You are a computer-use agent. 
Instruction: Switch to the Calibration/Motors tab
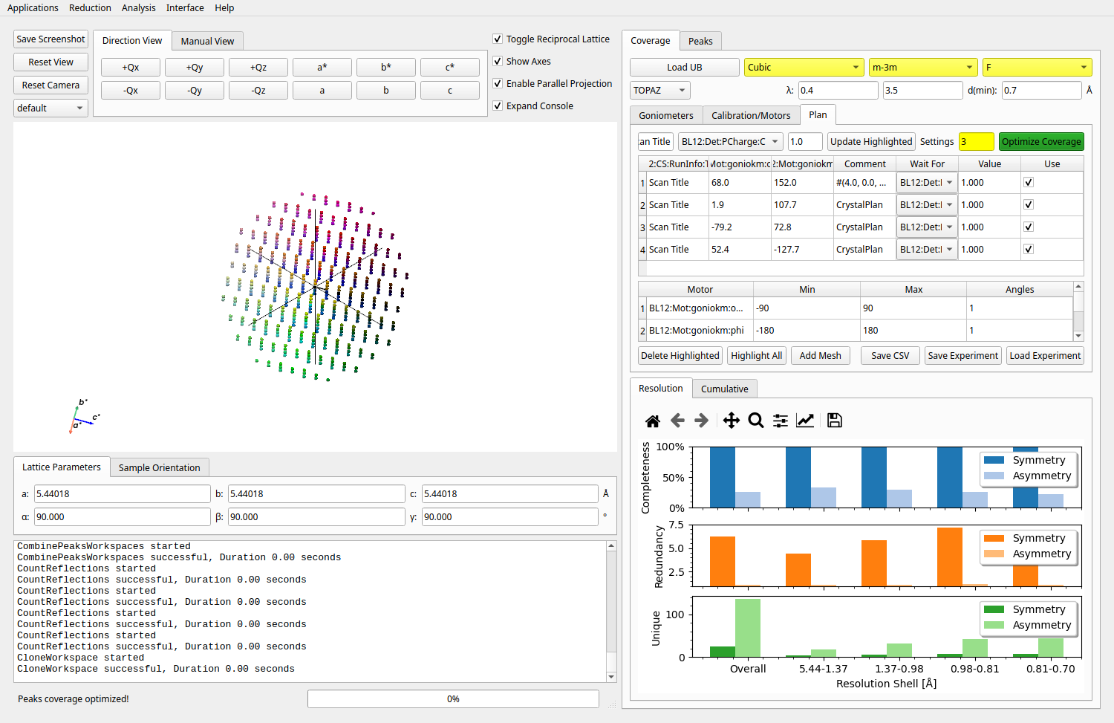click(751, 115)
